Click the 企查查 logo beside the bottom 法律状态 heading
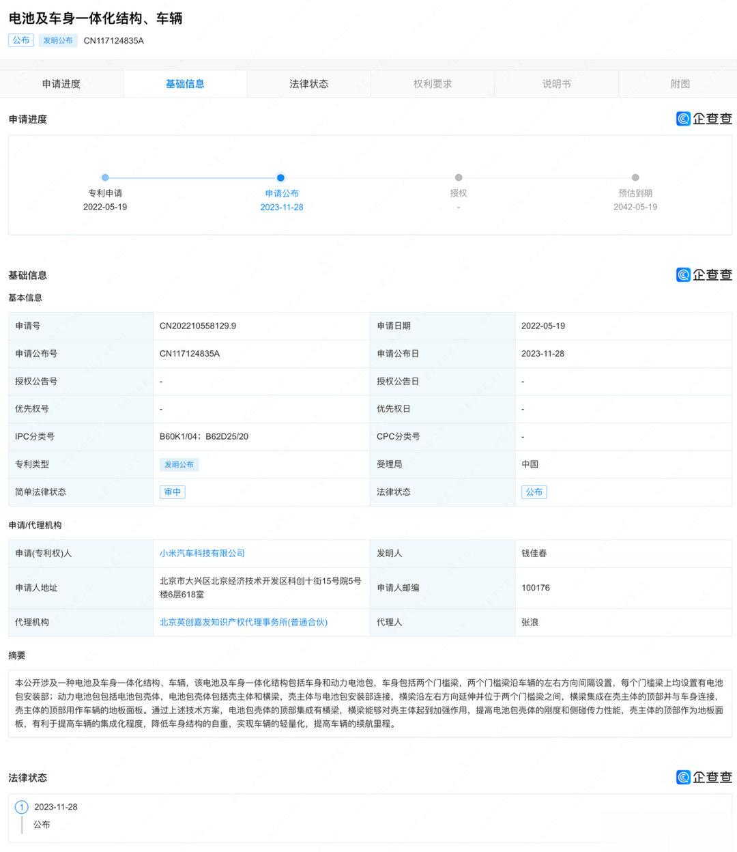Screen dimensions: 737x852 [704, 778]
